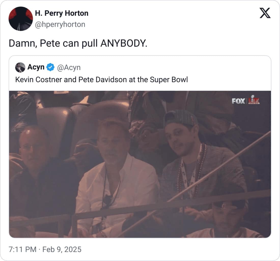This screenshot has width=280, height=261.
Task: Visit the @hperryhorton handle link
Action: 60,24
